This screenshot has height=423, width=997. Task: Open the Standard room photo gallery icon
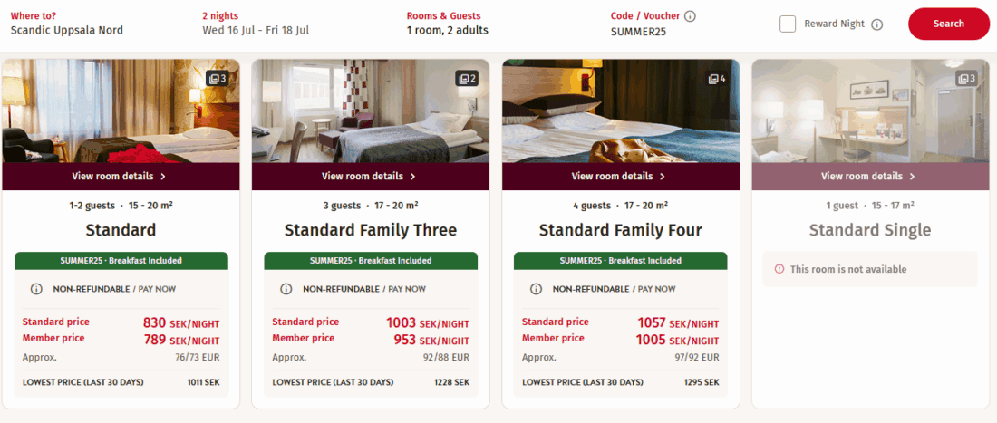pyautogui.click(x=218, y=79)
